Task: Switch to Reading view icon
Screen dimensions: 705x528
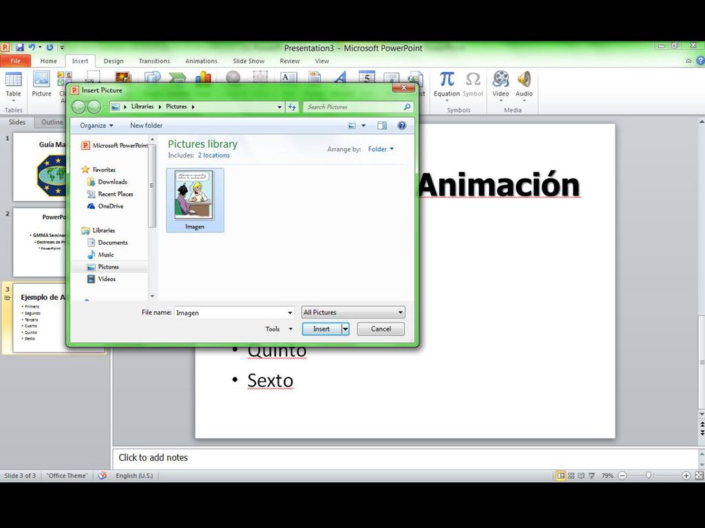Action: point(581,476)
